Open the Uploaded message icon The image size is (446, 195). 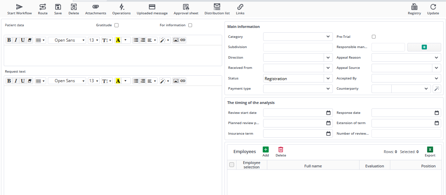[x=152, y=7]
